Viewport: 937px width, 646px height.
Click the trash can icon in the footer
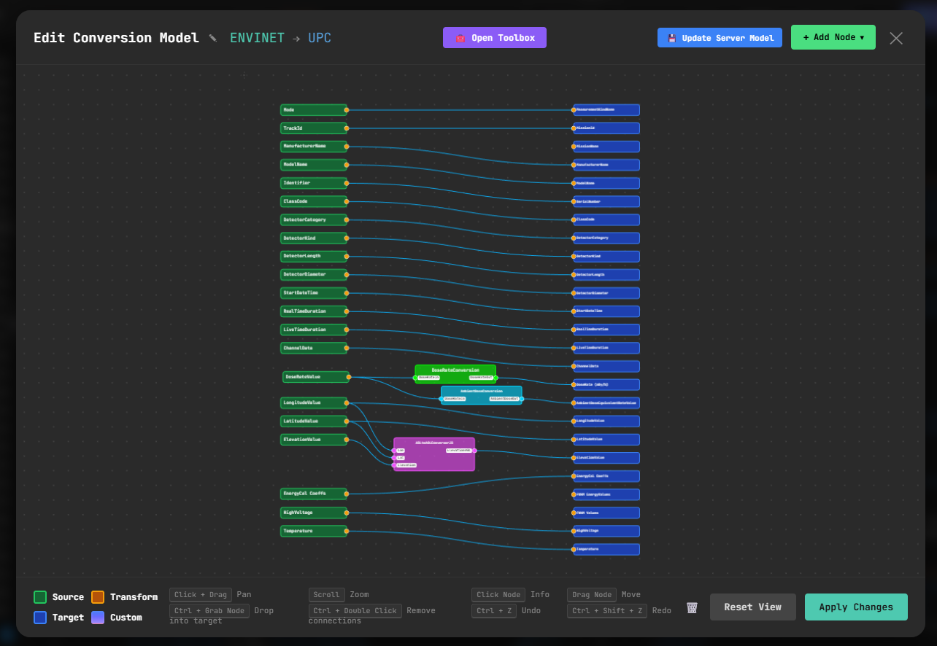pos(692,607)
